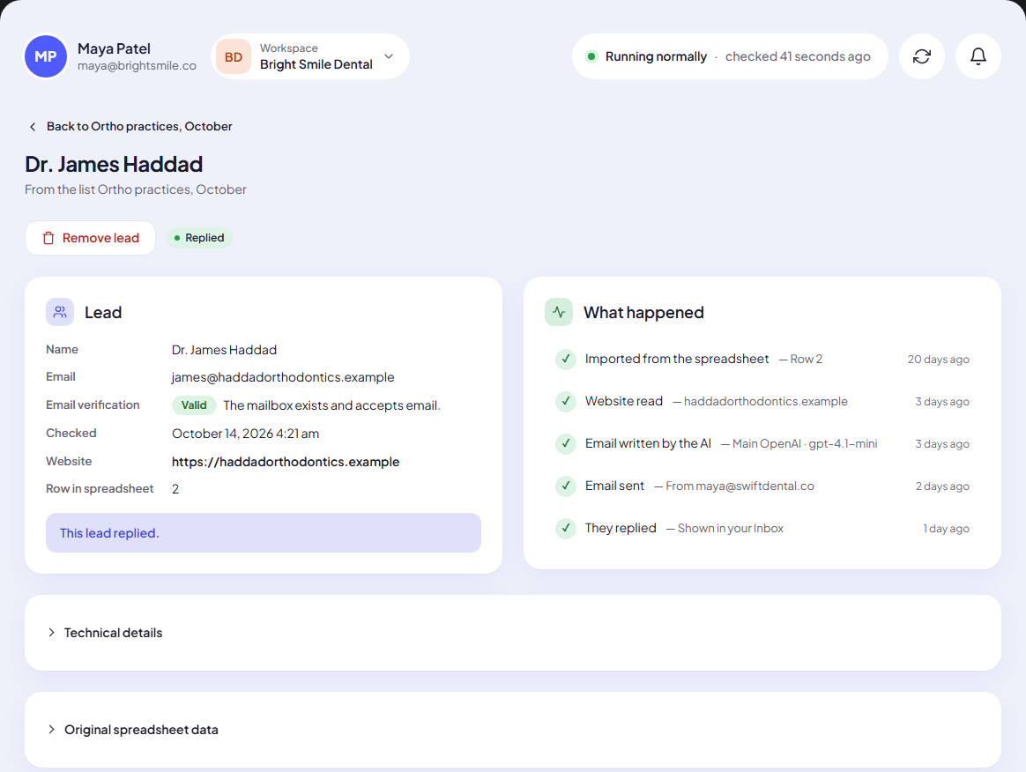Click checkmark beside Email written by the AI
1026x772 pixels.
565,443
